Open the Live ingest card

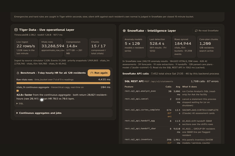(26, 48)
